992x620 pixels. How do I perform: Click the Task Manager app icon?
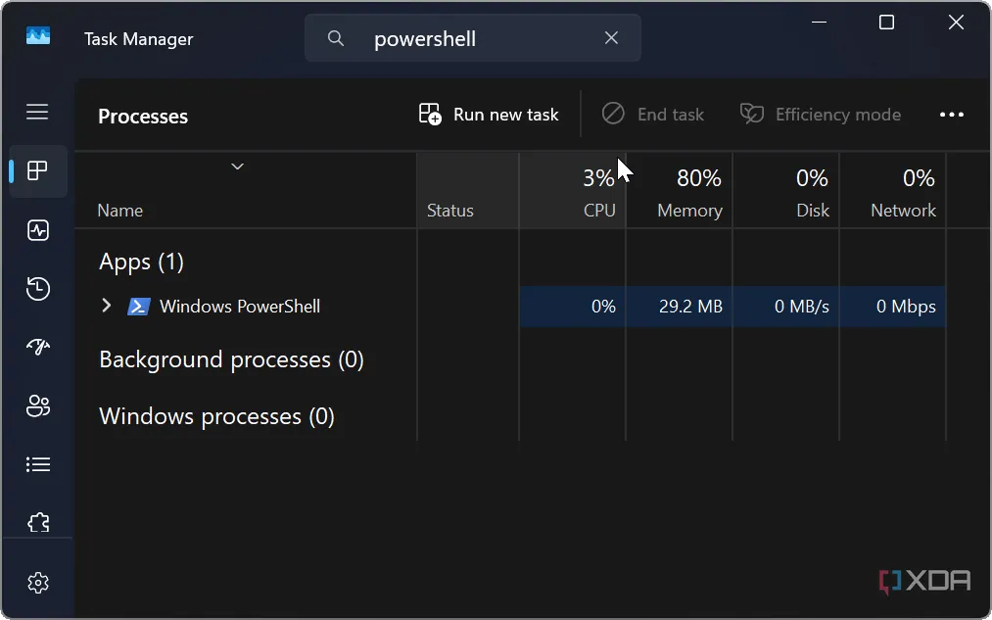(38, 35)
